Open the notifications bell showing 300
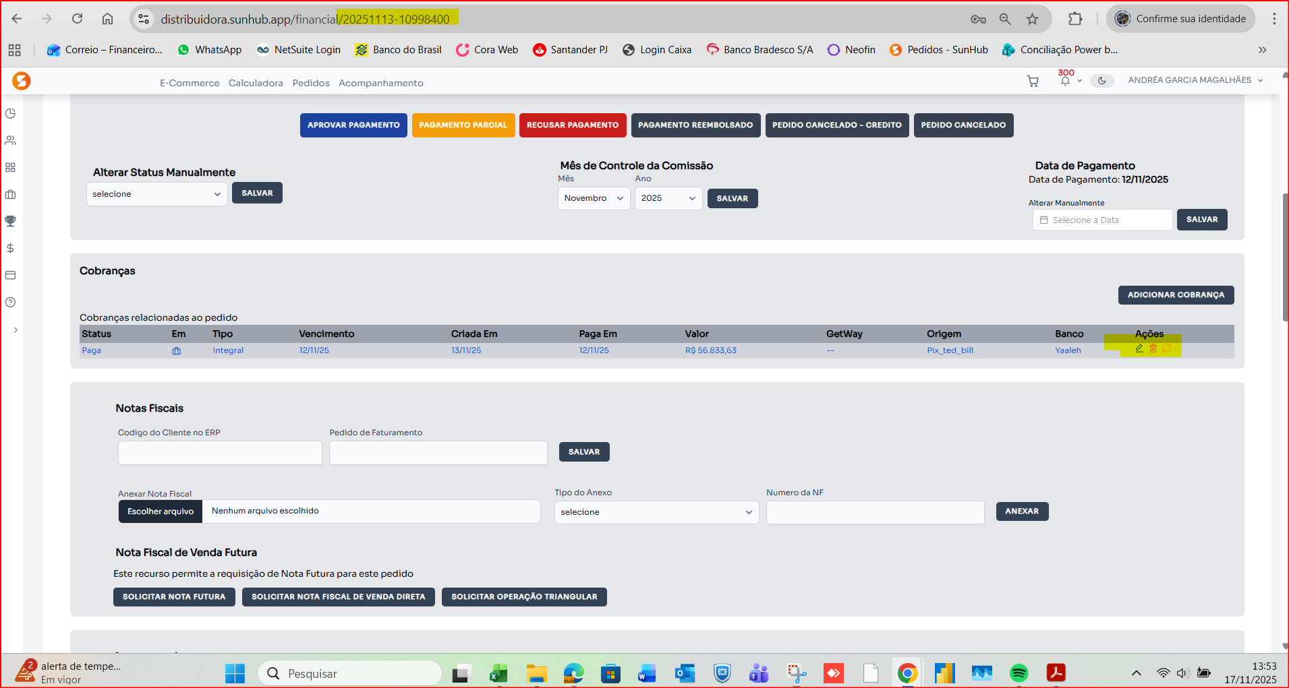This screenshot has width=1289, height=688. point(1065,81)
